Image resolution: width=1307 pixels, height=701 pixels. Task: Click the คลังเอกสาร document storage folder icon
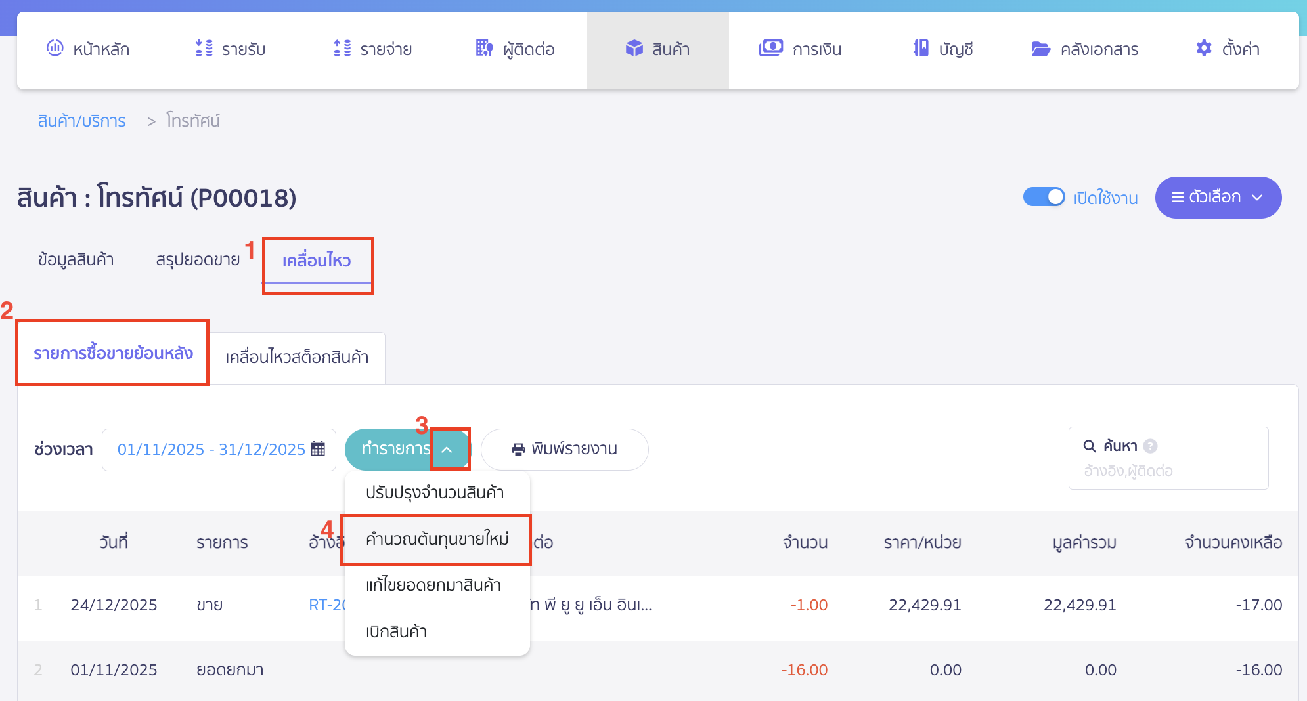click(1040, 48)
